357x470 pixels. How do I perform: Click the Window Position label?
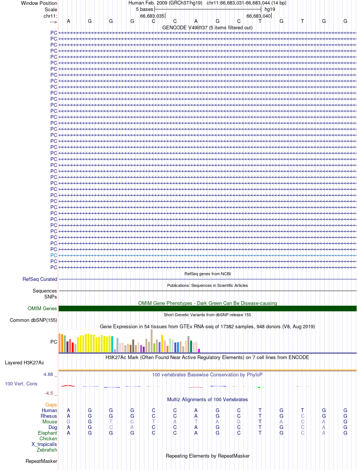click(x=39, y=3)
